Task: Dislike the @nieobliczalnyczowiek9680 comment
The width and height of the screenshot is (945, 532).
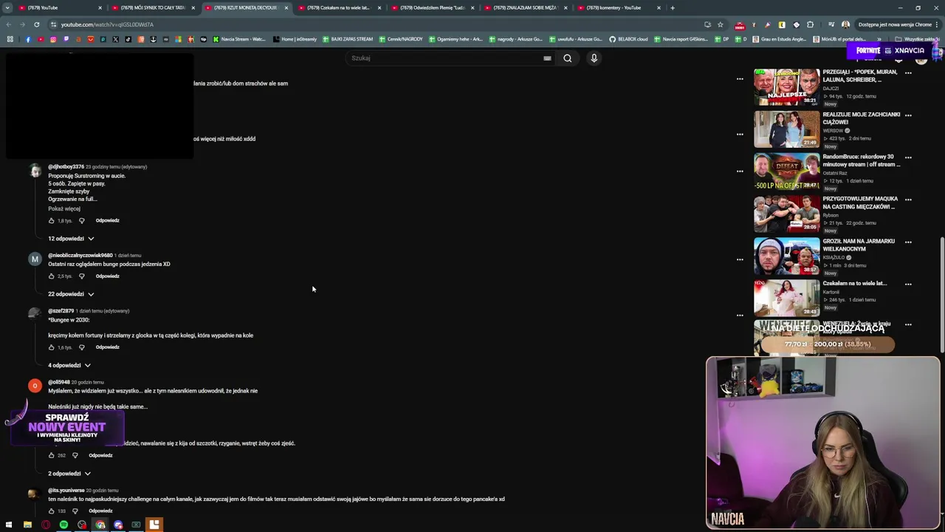Action: (81, 276)
